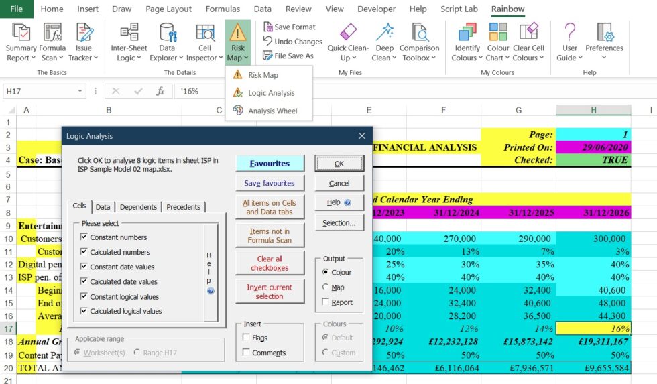Viewport: 657px width, 384px height.
Task: Open the Preferences dropdown
Action: pyautogui.click(x=604, y=42)
